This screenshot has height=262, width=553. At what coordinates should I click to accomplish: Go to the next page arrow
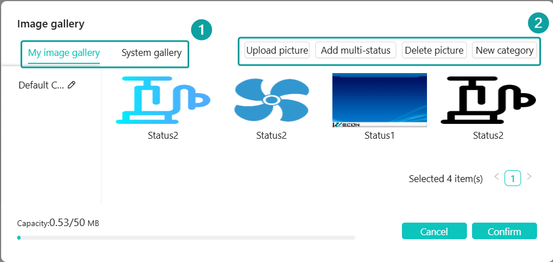point(529,176)
